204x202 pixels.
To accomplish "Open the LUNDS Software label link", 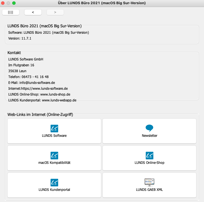I will [x=54, y=136].
